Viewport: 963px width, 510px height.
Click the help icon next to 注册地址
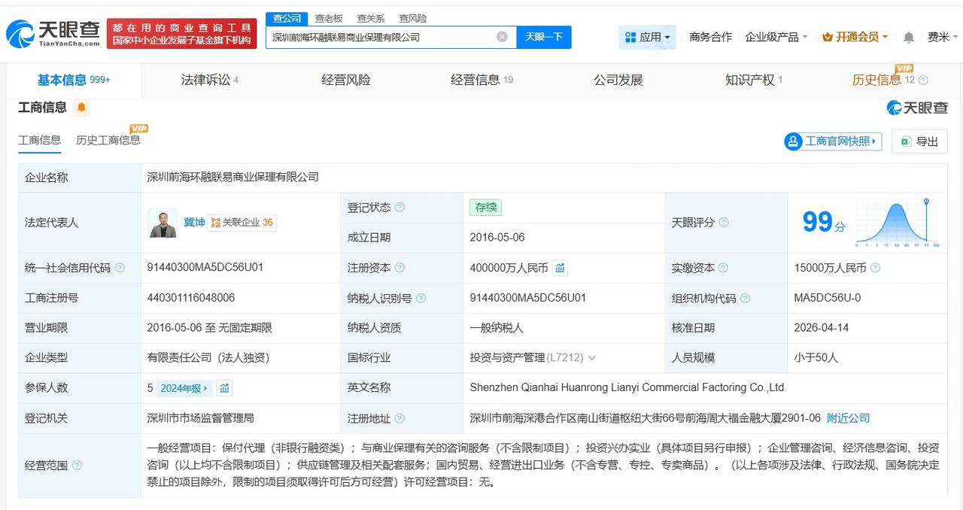coord(399,418)
